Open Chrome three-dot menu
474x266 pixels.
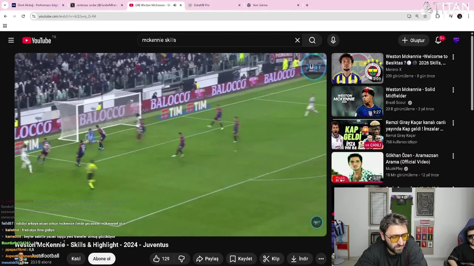[x=469, y=16]
